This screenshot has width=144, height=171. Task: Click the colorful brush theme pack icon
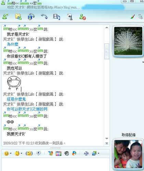click(x=50, y=154)
